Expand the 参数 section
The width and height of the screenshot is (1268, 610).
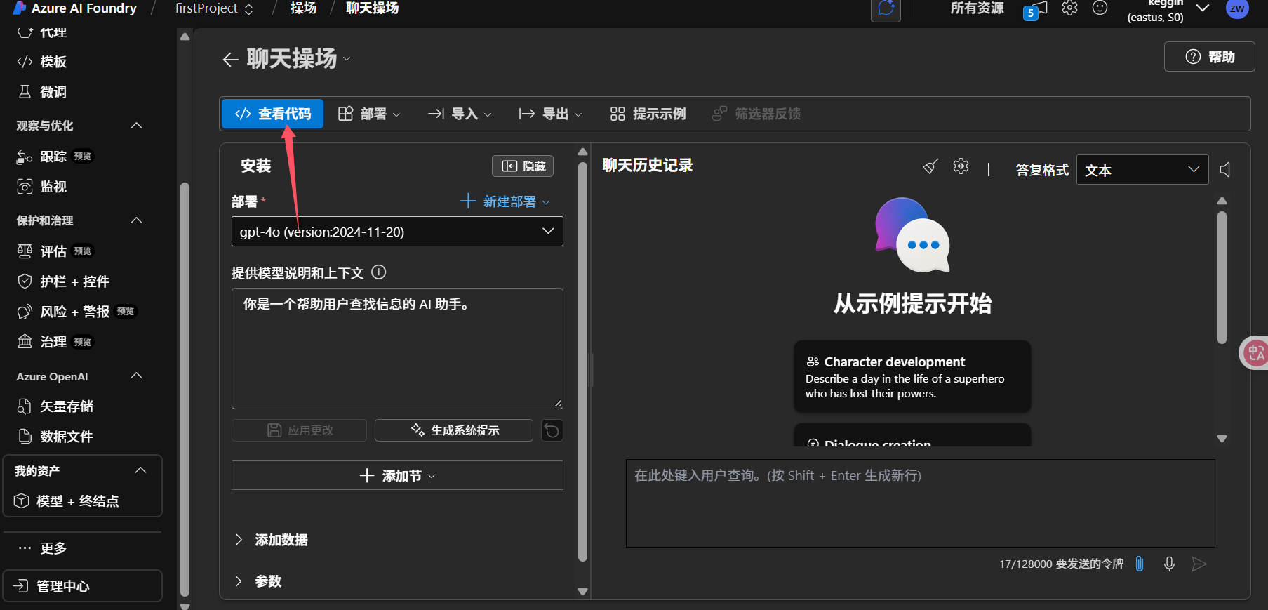click(x=258, y=581)
